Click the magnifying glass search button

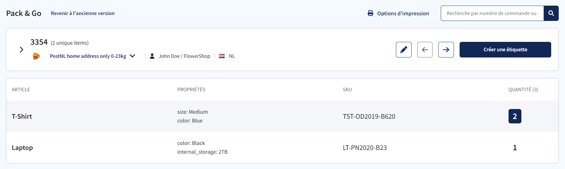click(x=551, y=13)
